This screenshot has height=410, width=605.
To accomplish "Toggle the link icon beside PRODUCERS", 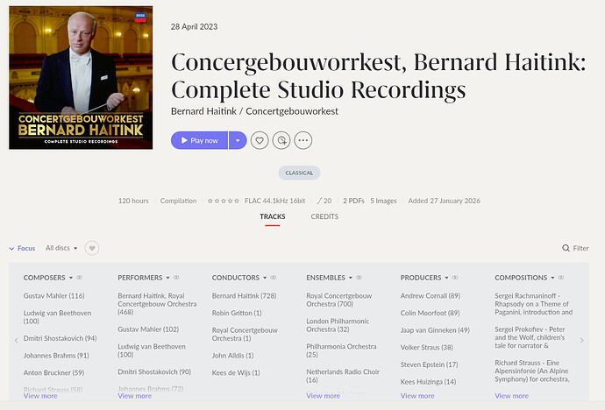I will 455,278.
